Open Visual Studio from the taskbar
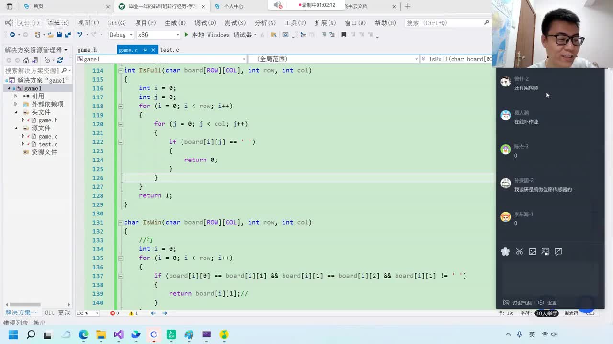This screenshot has height=344, width=613. (119, 334)
